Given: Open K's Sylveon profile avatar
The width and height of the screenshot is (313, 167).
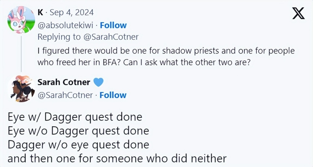Looking at the screenshot, I should click(21, 20).
